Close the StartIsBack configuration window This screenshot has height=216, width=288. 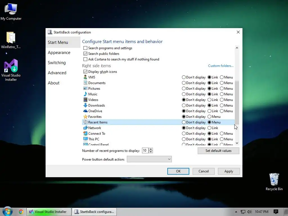[238, 32]
